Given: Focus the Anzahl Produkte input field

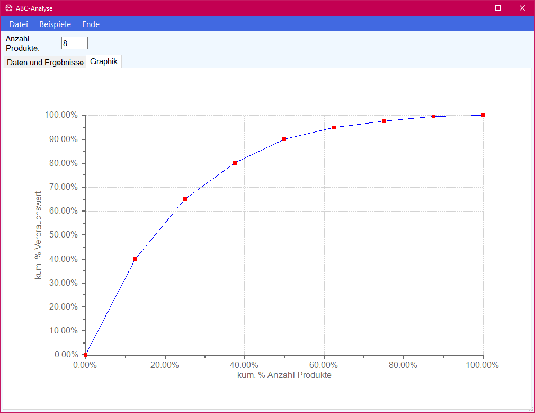Looking at the screenshot, I should click(75, 43).
